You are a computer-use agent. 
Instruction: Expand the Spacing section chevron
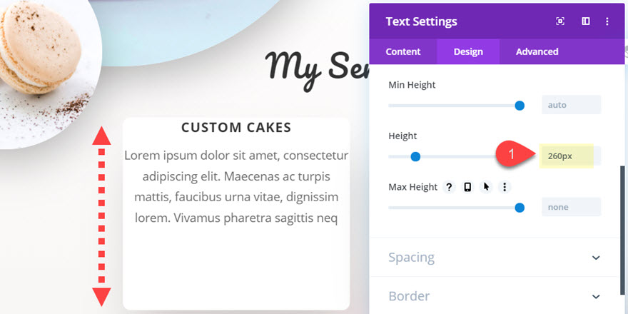[596, 258]
